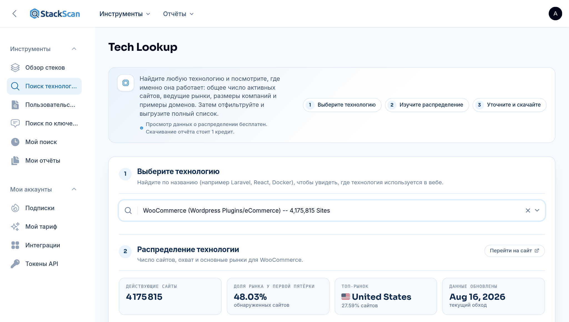The image size is (569, 322).
Task: Click the search magnifier in technology field
Action: click(128, 210)
